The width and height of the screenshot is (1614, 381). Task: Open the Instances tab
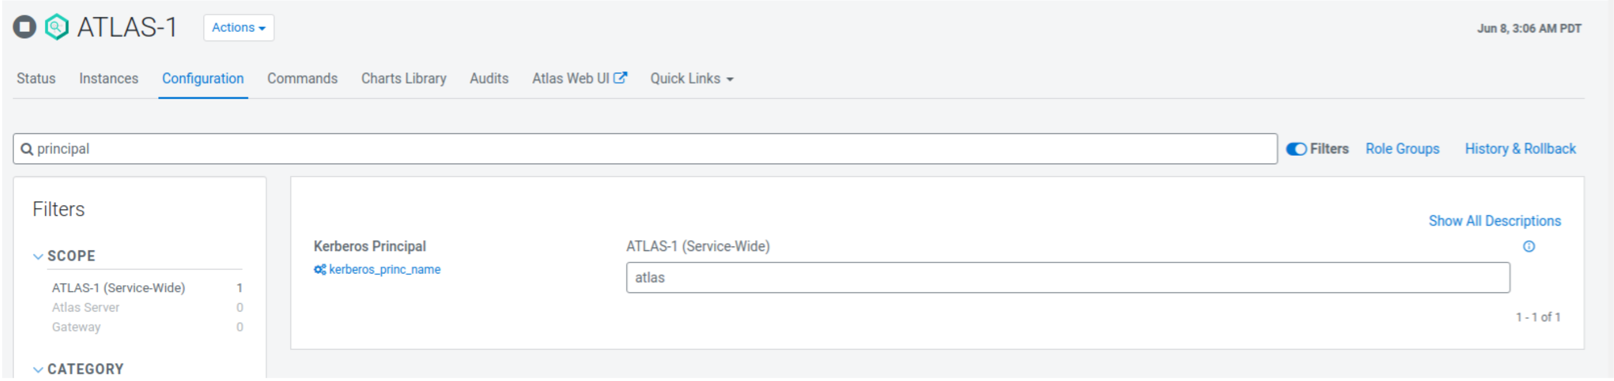coord(108,79)
